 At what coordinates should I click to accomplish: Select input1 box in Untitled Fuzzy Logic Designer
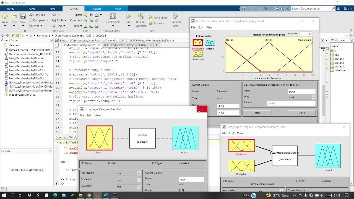99,138
